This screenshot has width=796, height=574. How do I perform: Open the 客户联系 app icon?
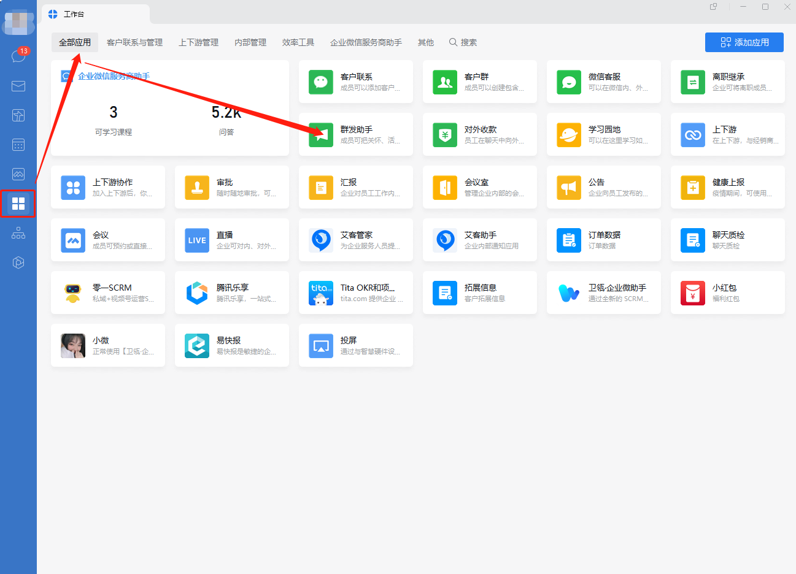[x=321, y=82]
